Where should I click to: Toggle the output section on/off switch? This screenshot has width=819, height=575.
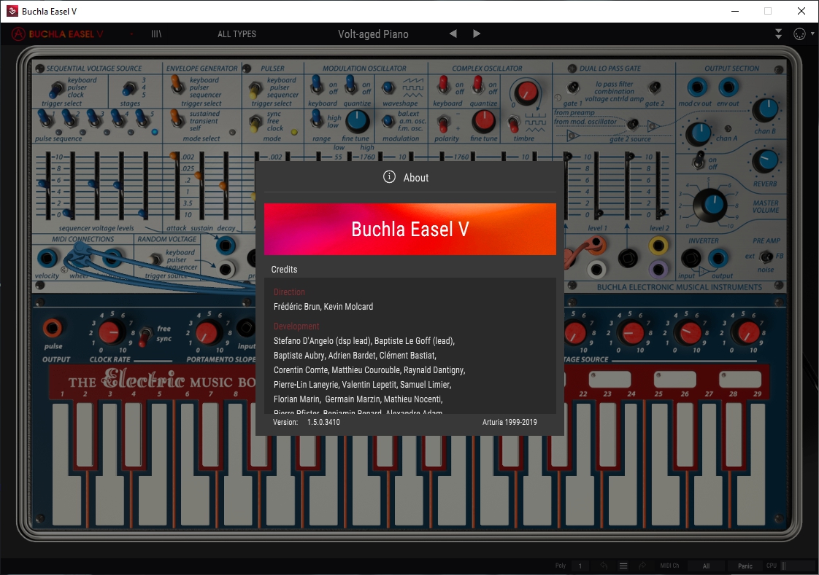pos(699,160)
